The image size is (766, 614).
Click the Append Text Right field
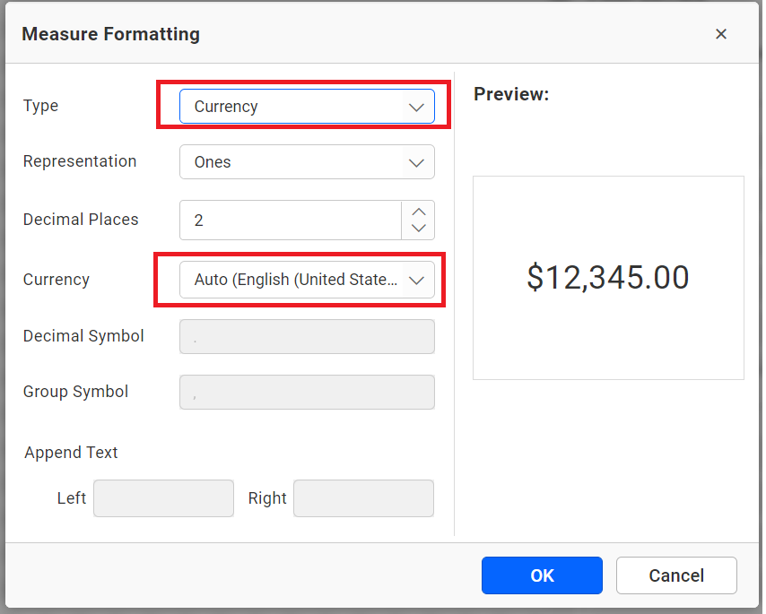(363, 498)
